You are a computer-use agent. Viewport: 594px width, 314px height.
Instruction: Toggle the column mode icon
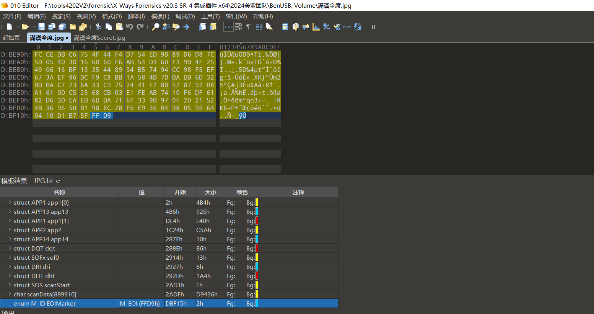[259, 27]
